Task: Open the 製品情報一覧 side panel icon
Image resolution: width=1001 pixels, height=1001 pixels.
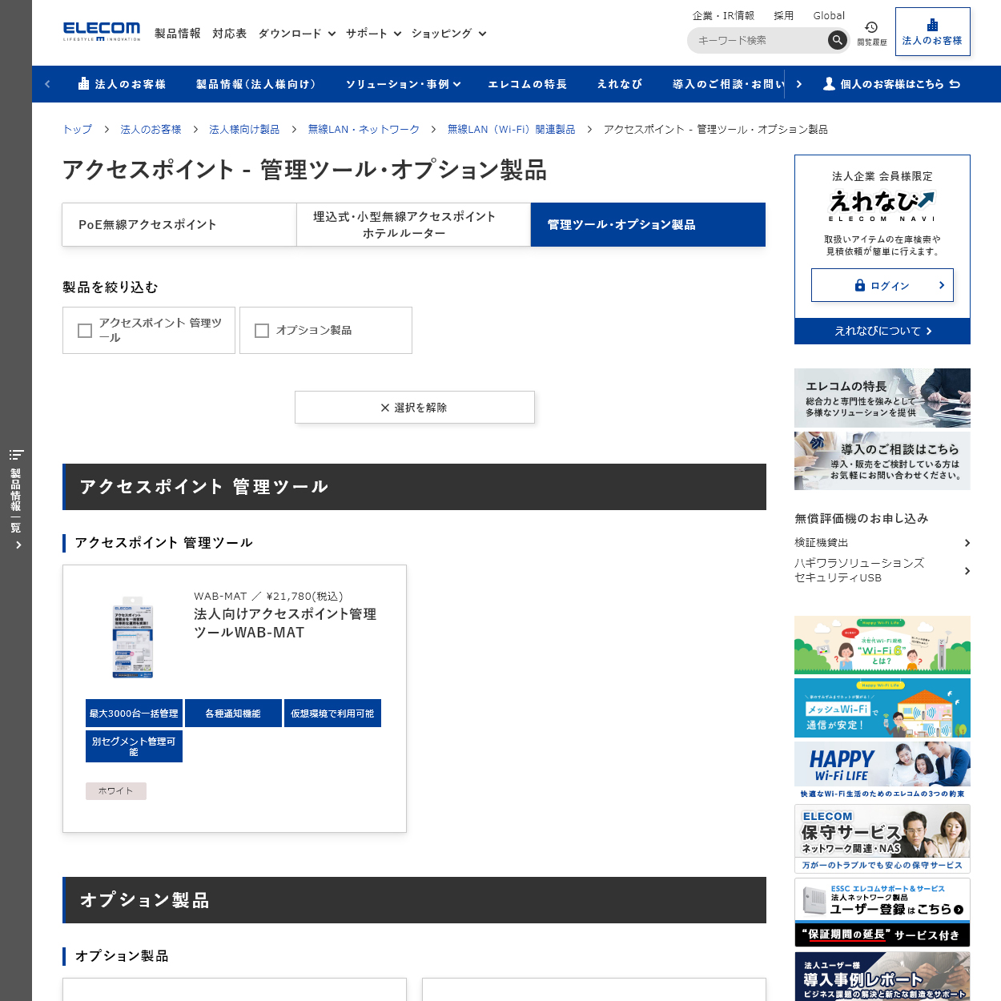Action: (x=16, y=500)
